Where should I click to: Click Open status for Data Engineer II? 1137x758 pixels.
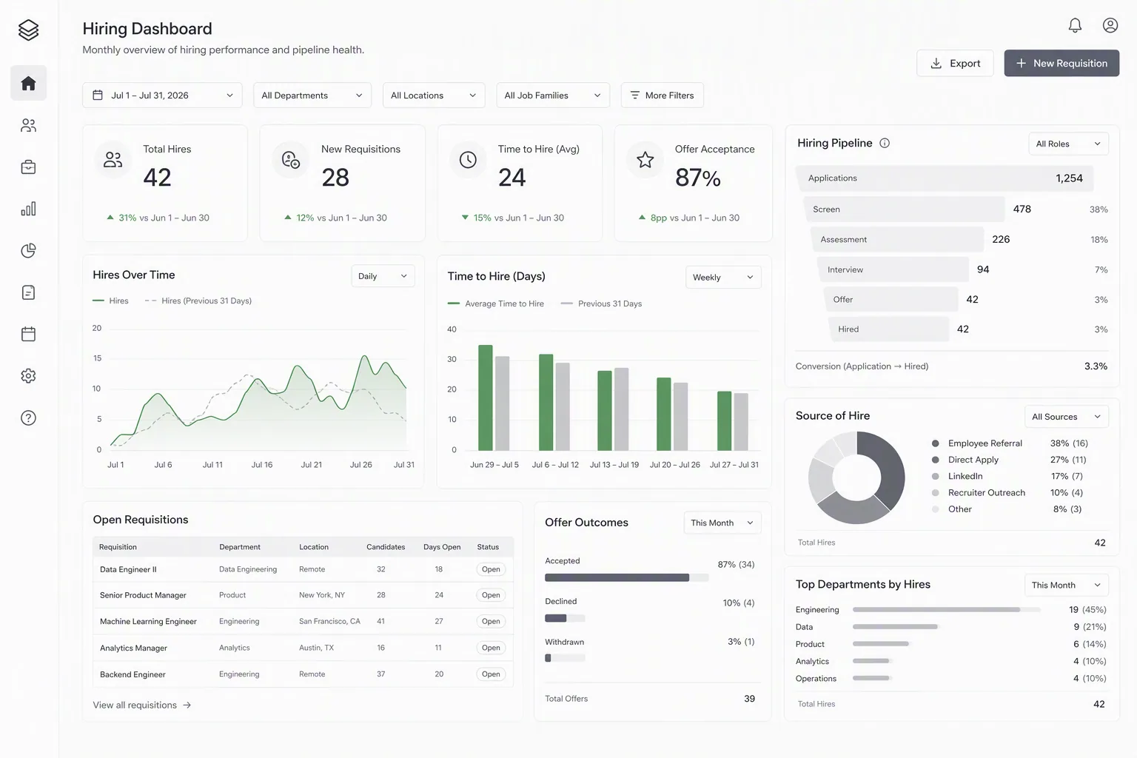[491, 569]
